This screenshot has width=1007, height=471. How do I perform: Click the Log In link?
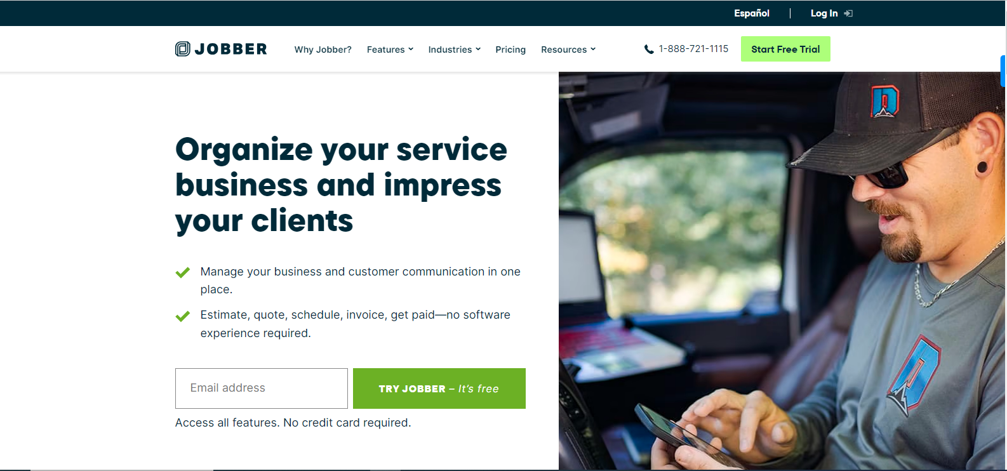(824, 13)
